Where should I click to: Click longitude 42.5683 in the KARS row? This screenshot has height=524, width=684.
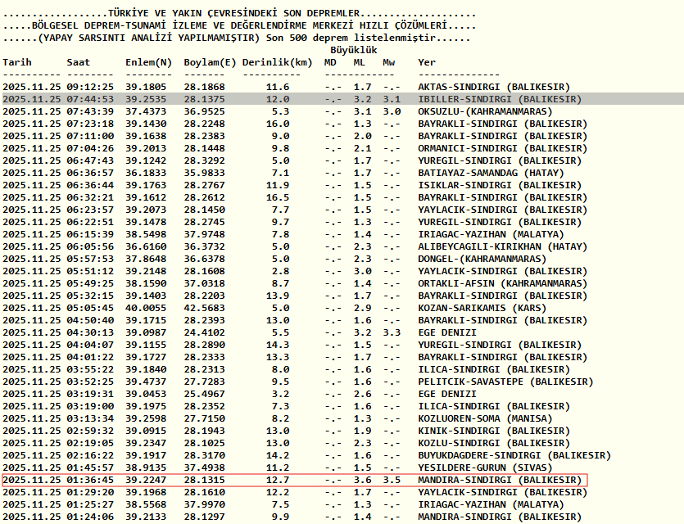pos(204,308)
